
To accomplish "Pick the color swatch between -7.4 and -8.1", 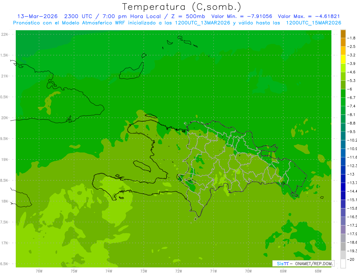I will [343, 110].
